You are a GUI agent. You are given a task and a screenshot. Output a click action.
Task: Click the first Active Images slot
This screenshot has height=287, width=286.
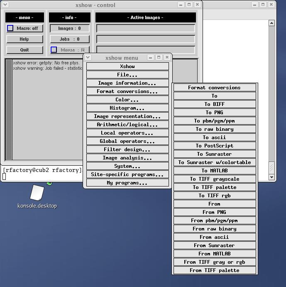[145, 28]
